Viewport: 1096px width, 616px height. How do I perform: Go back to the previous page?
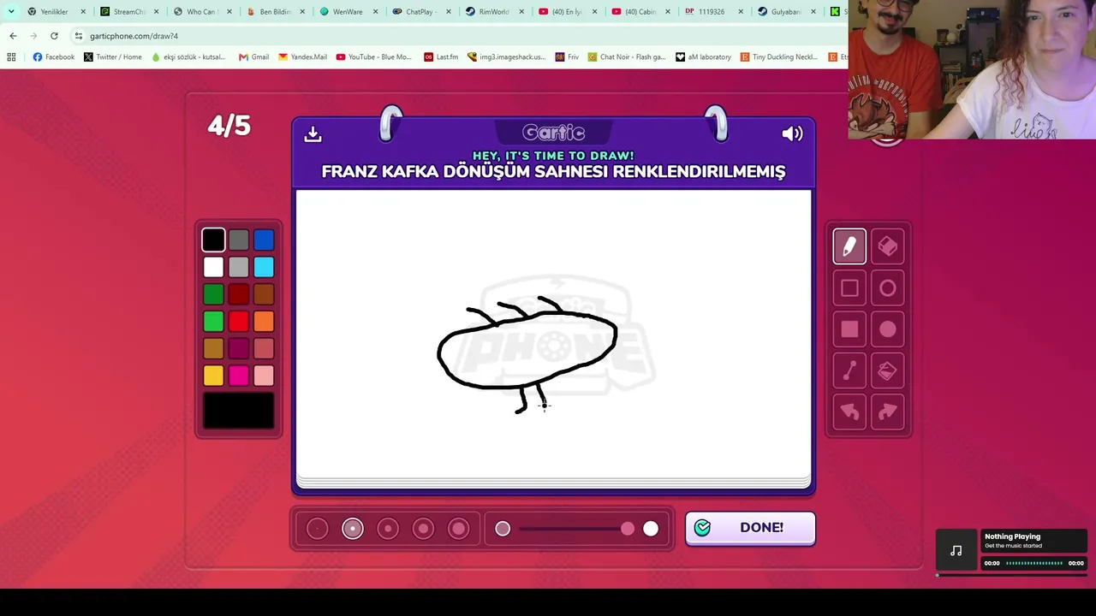coord(13,36)
